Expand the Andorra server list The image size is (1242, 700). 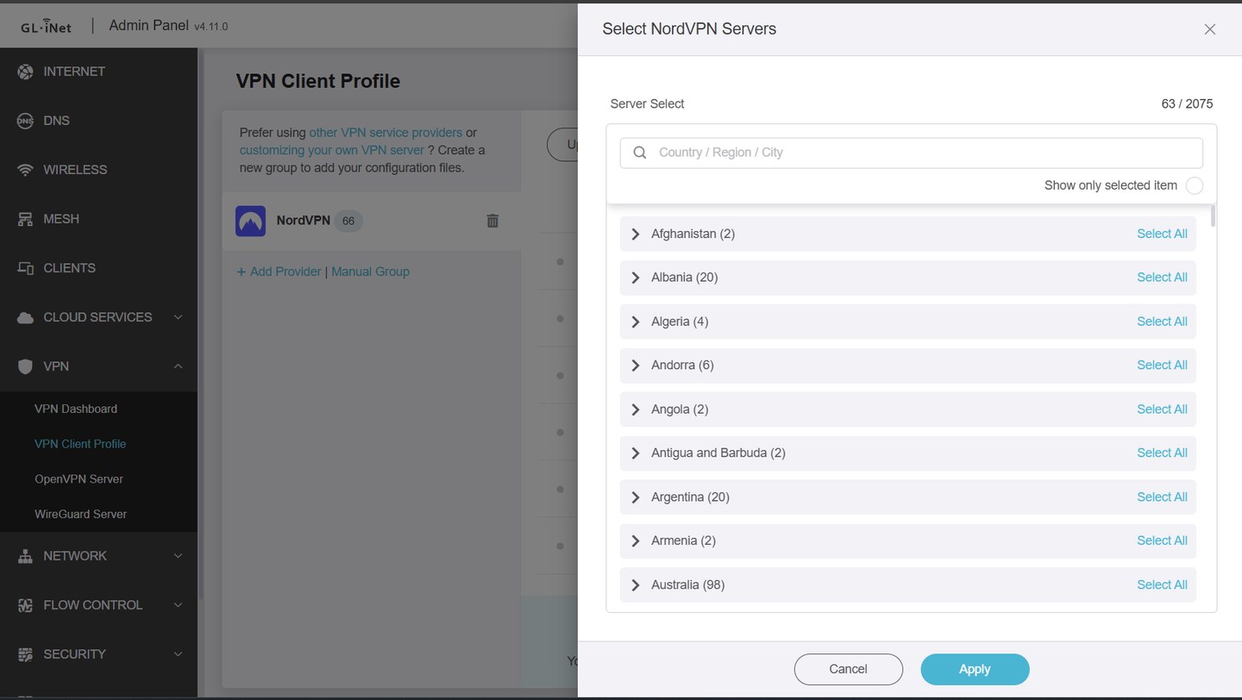[636, 366]
